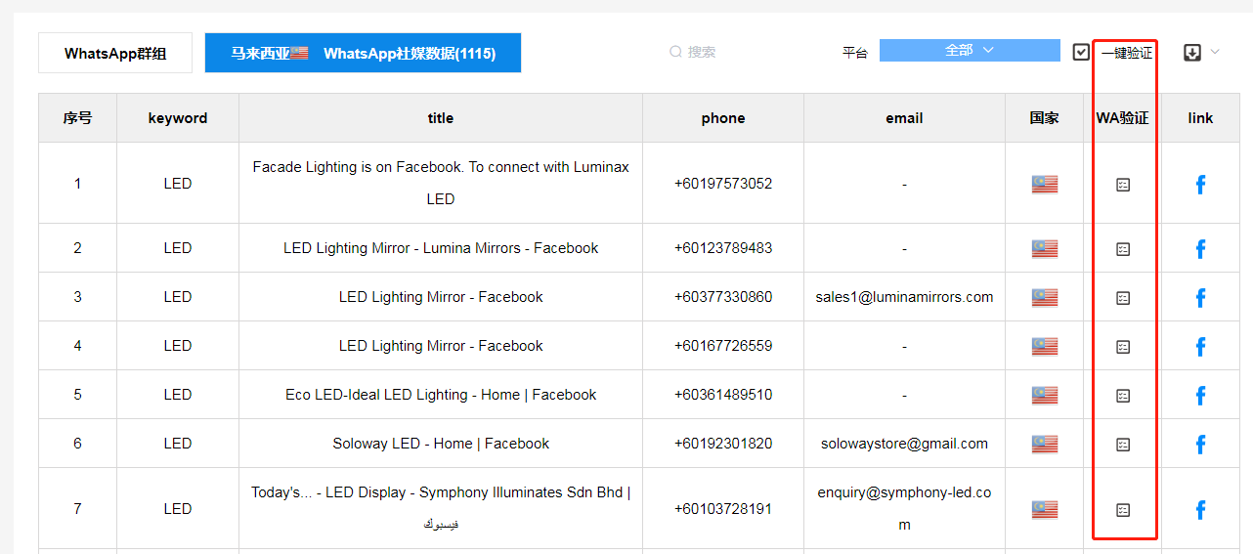This screenshot has width=1253, height=554.
Task: Open Facebook link for Eco LED-Ideal row
Action: click(1200, 396)
